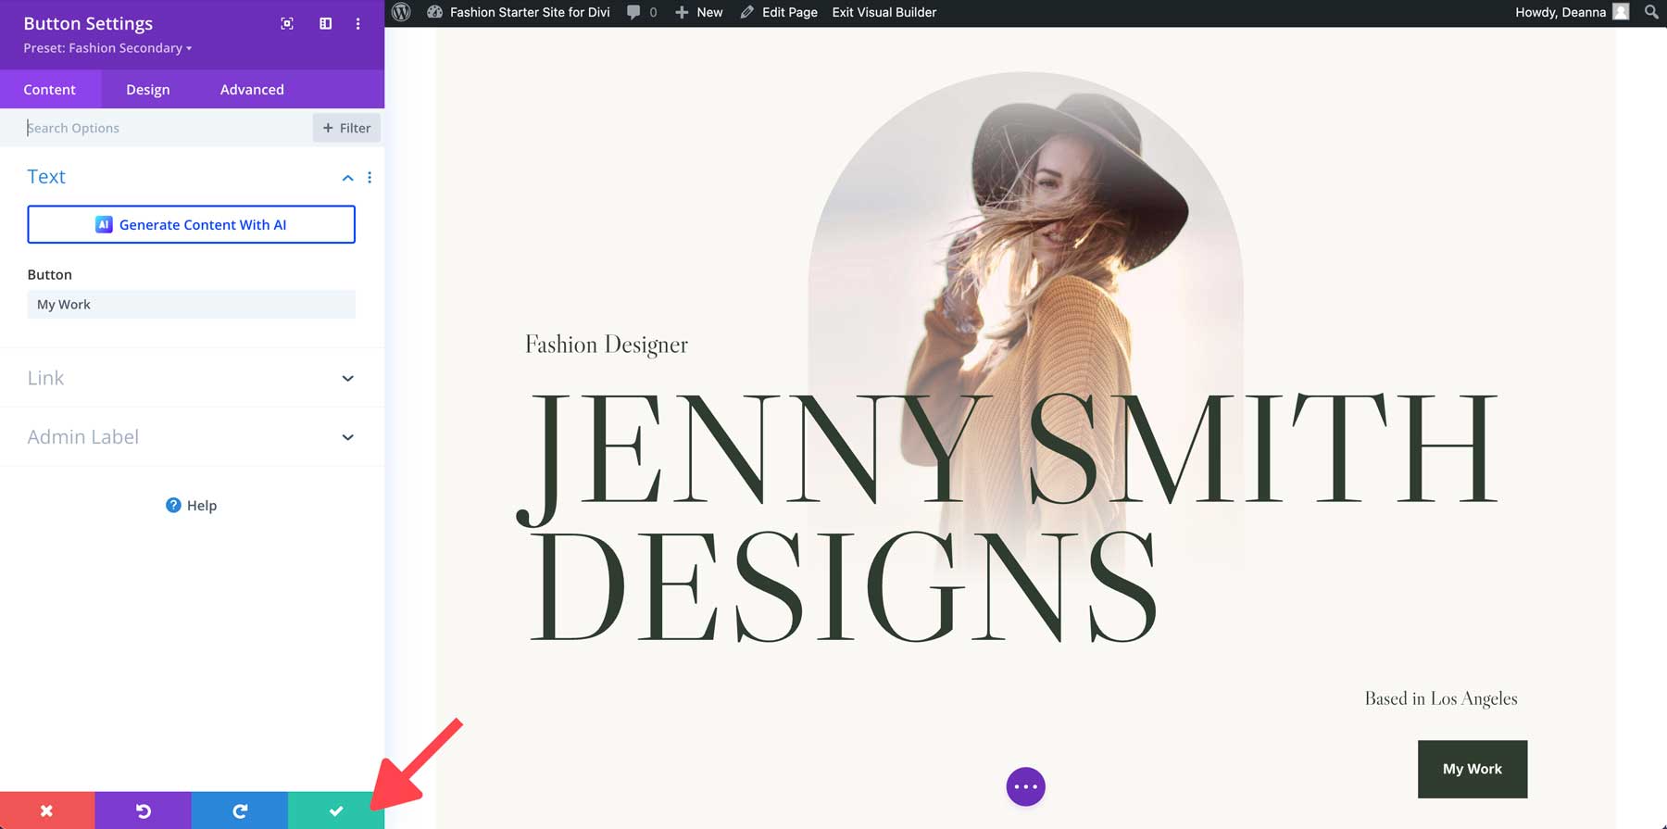The image size is (1667, 829).
Task: Expand the Link section
Action: pos(191,378)
